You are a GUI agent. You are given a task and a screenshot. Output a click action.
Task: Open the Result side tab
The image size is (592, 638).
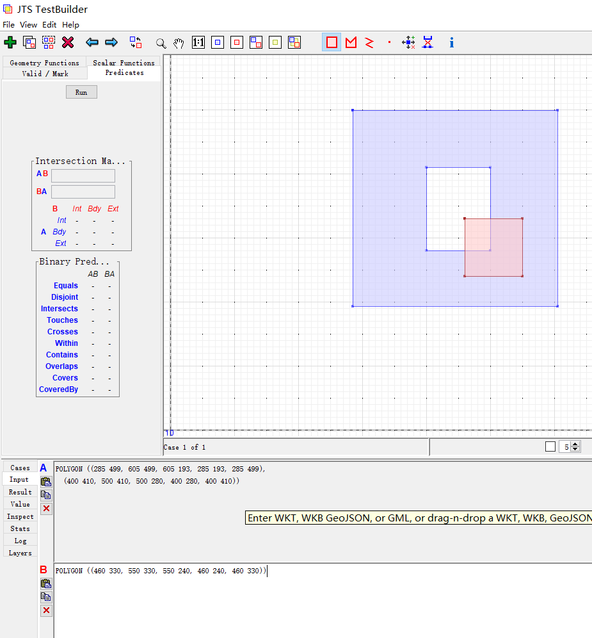tap(20, 492)
